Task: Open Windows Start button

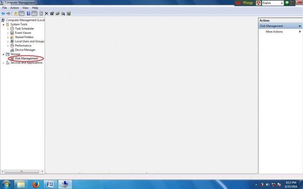Action: point(6,184)
